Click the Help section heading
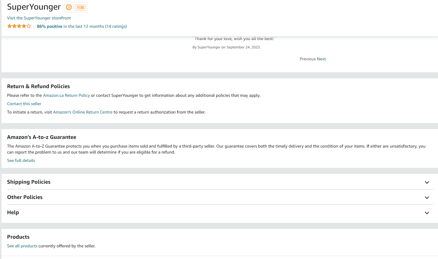 (x=13, y=212)
